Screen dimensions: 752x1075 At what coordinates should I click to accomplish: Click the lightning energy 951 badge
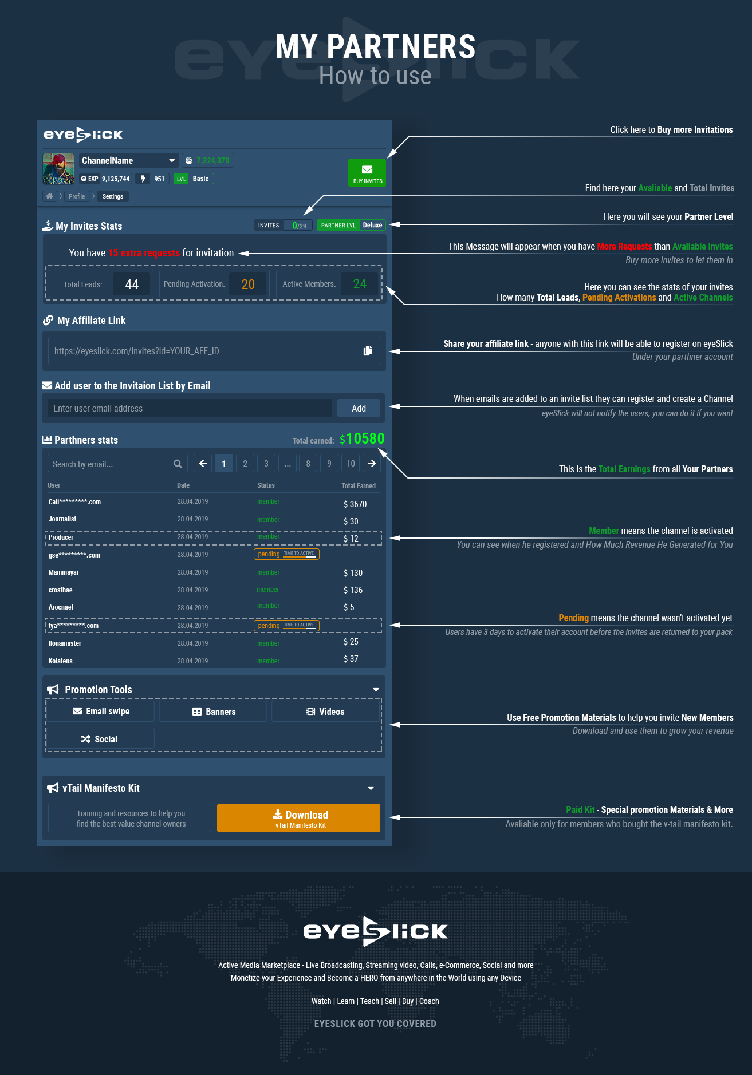pyautogui.click(x=153, y=179)
